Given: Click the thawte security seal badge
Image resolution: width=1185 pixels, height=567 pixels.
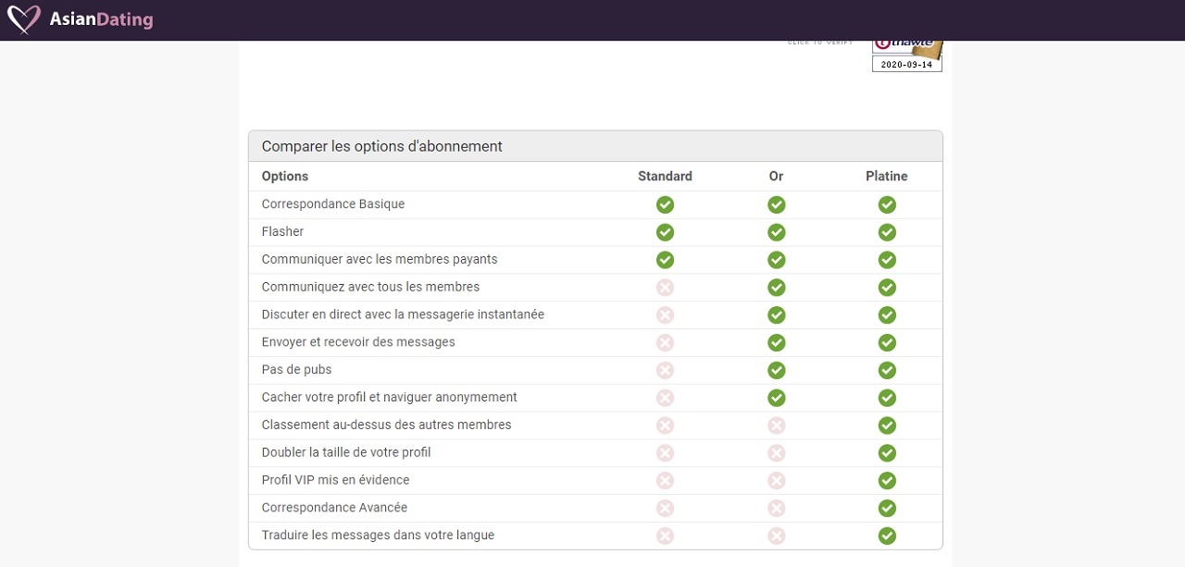Looking at the screenshot, I should click(907, 54).
